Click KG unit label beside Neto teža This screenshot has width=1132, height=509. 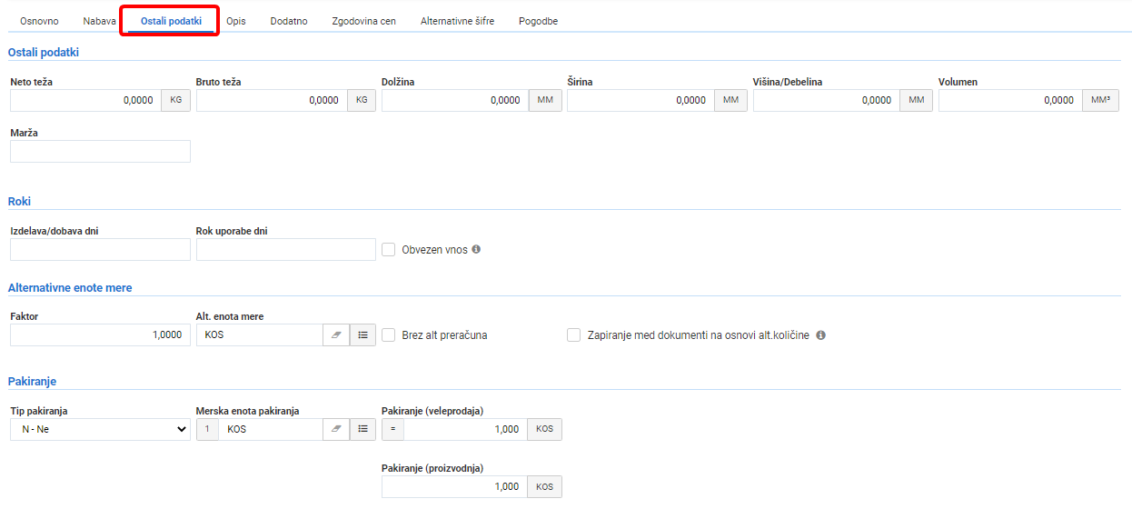pyautogui.click(x=175, y=100)
